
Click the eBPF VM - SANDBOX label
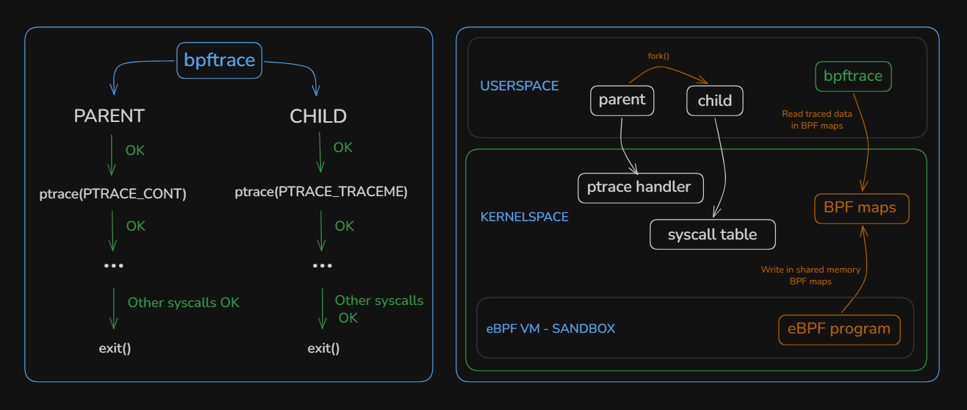(x=550, y=328)
